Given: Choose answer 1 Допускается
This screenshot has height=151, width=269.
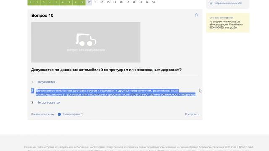Looking at the screenshot, I should tap(46, 82).
